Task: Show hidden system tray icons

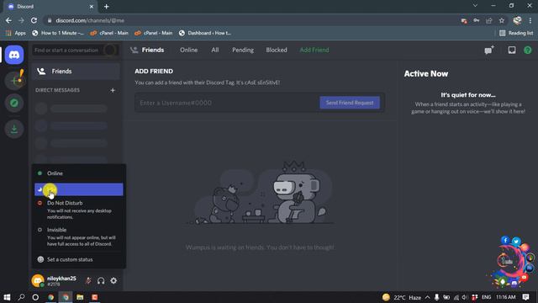Action: [x=428, y=297]
